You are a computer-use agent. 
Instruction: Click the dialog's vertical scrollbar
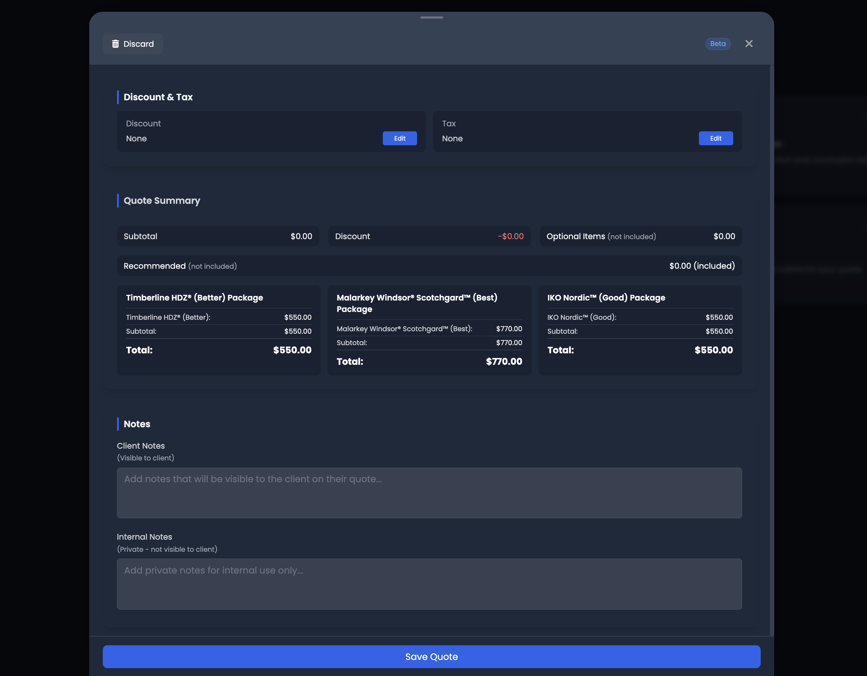click(x=772, y=349)
